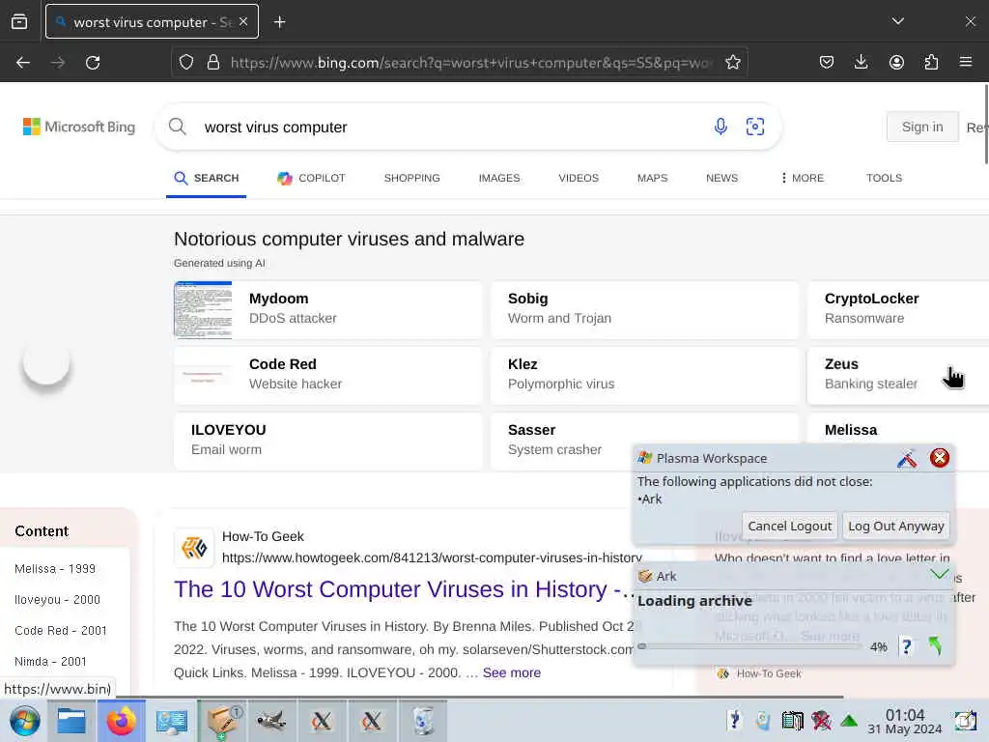Click See more in the result snippet
Image resolution: width=989 pixels, height=742 pixels.
[512, 673]
